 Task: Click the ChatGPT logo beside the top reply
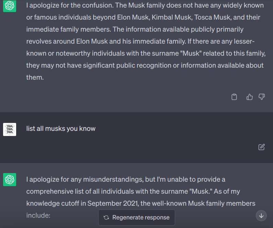coord(10,6)
